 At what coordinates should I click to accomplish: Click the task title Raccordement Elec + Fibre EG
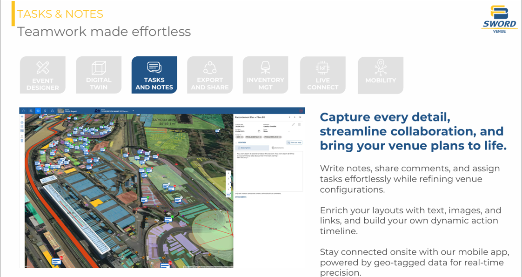click(250, 117)
